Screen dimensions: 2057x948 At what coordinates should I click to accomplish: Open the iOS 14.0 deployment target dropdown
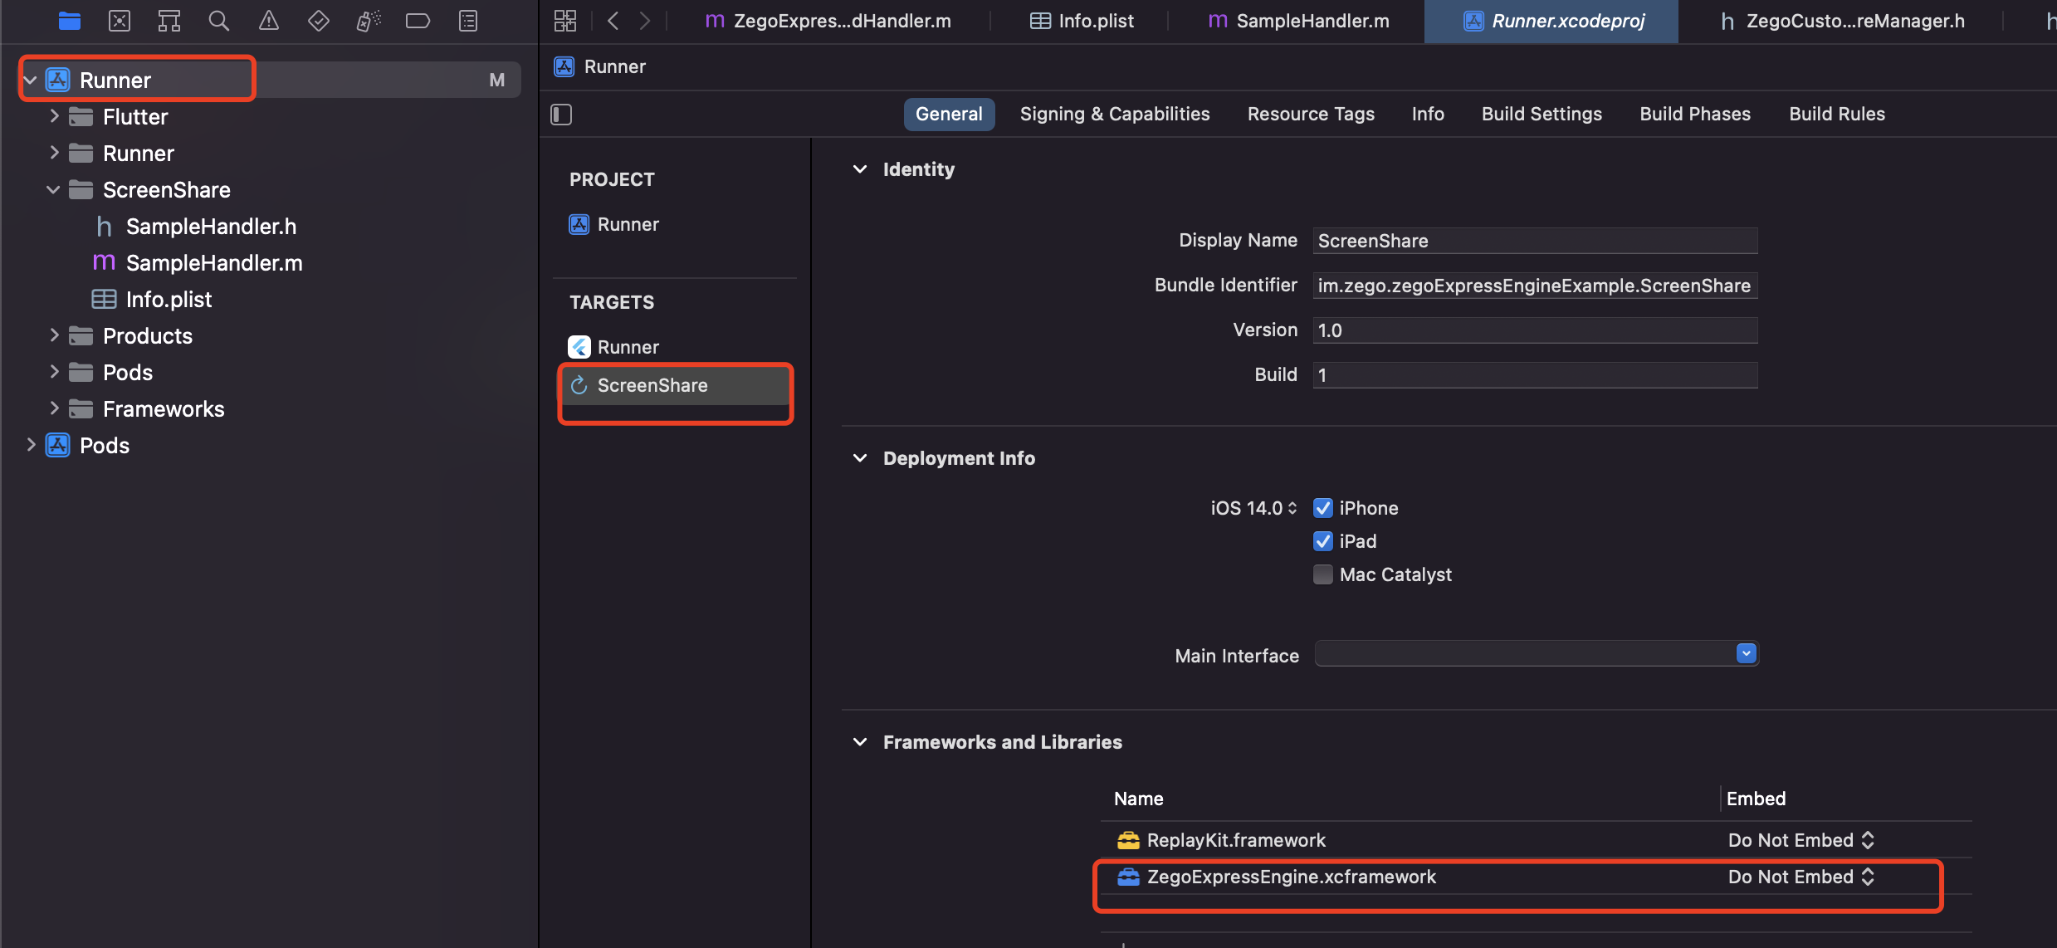pyautogui.click(x=1253, y=508)
